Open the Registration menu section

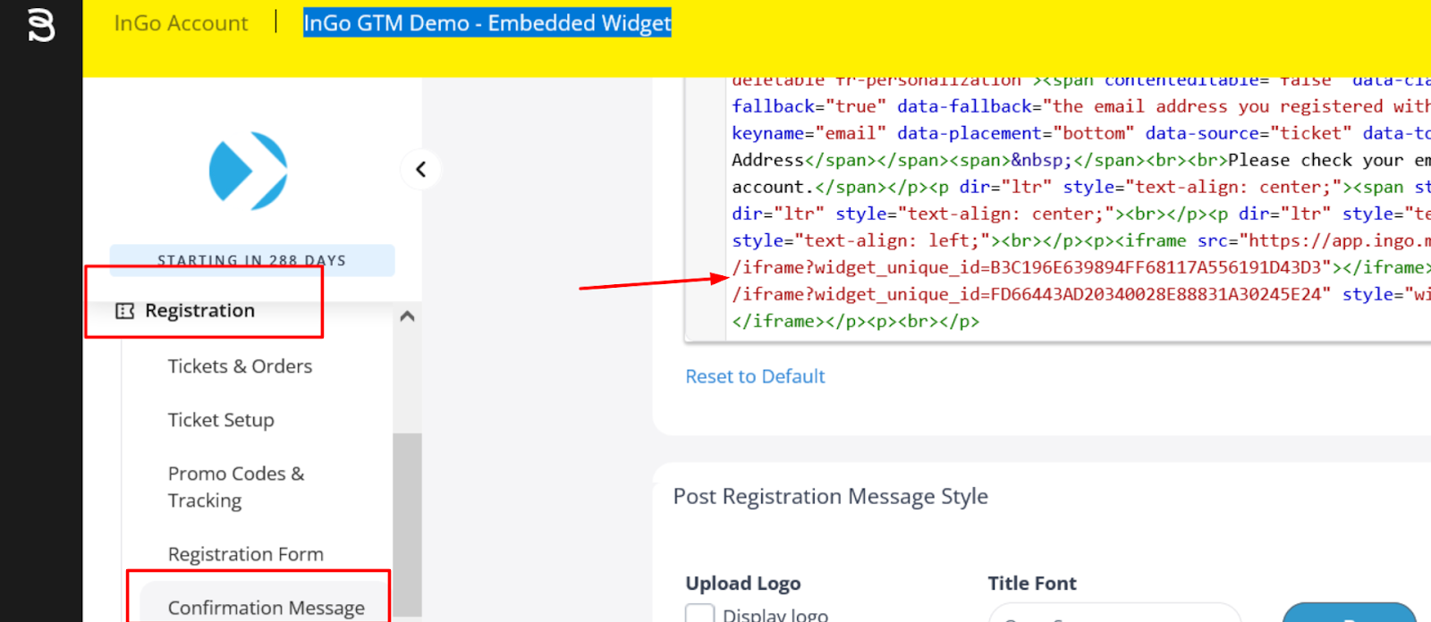click(199, 310)
